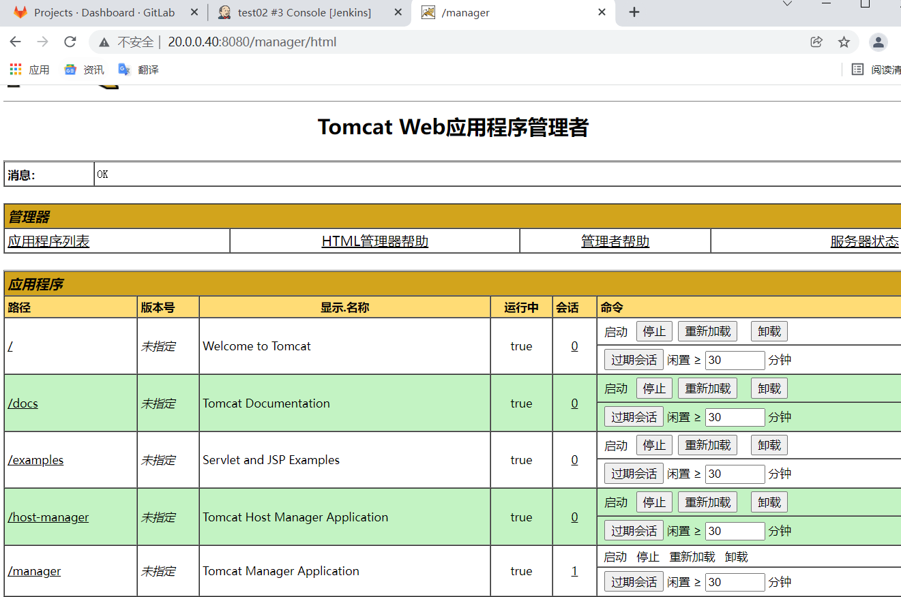
Task: Click idle minutes field for /manager
Action: tap(735, 582)
